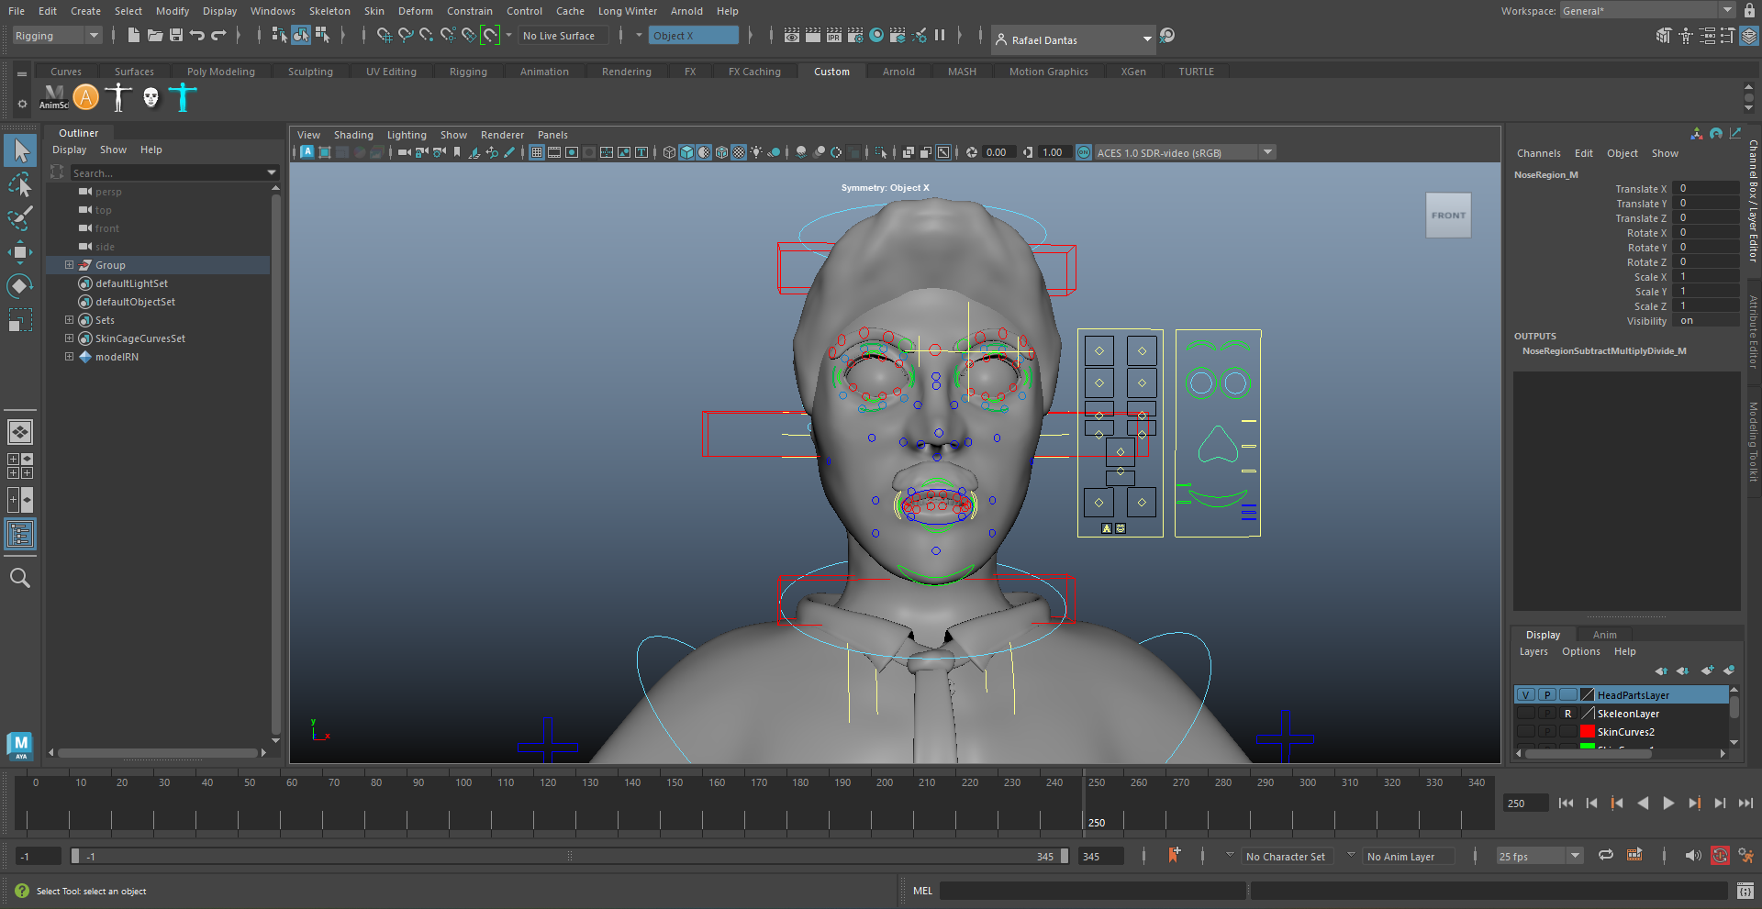Click the FRONT view cube

1448,216
